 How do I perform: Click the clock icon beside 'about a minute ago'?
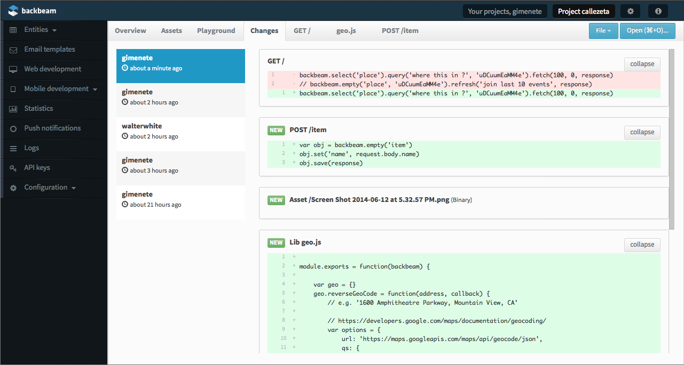click(125, 68)
